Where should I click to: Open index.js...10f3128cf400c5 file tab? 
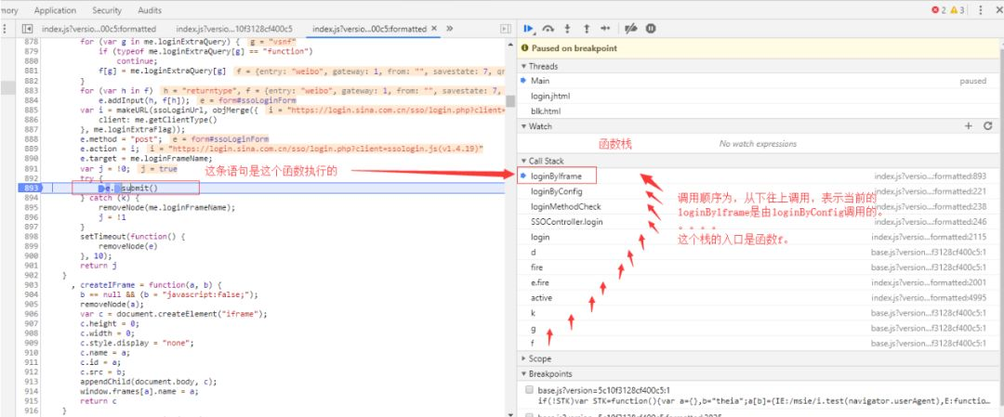click(x=234, y=29)
